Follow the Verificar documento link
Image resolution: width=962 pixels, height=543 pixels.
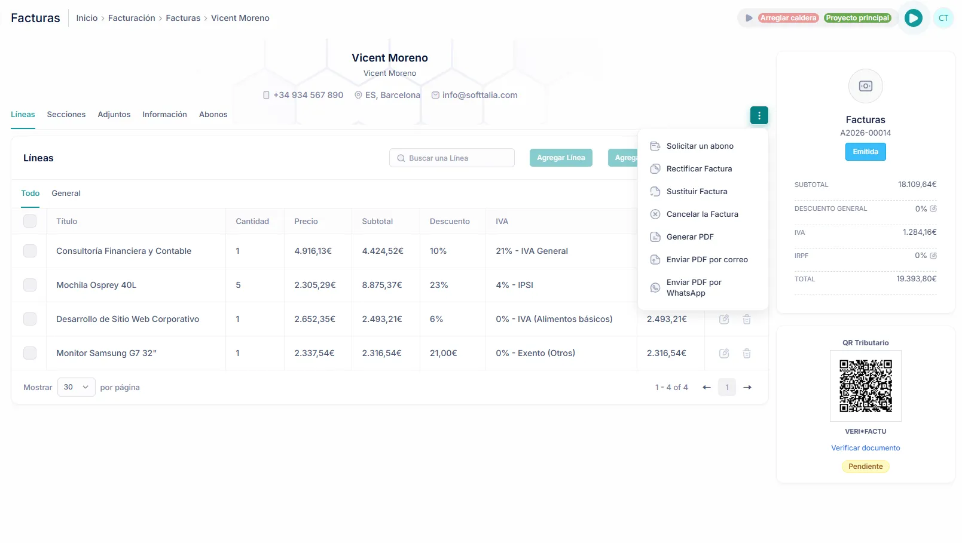point(865,448)
